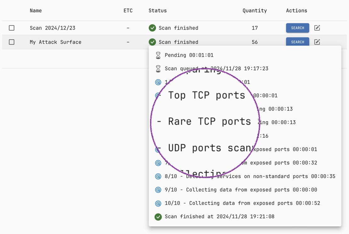Click the green check beside Scan finished at 19:21:08
This screenshot has width=349, height=234.
tap(158, 217)
